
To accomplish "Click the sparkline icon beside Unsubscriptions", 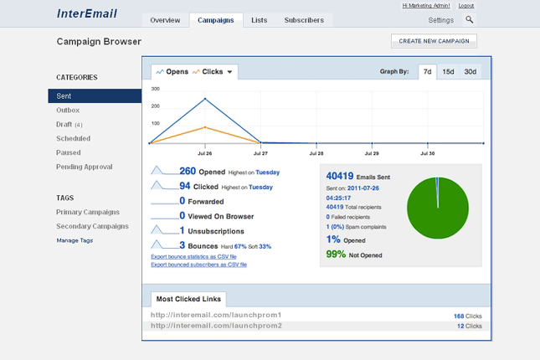I will (164, 229).
